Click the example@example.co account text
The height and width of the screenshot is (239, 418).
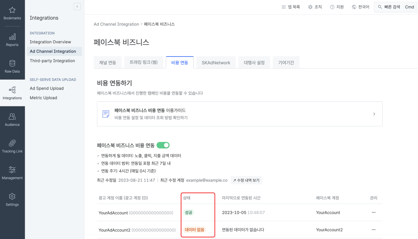tap(207, 180)
